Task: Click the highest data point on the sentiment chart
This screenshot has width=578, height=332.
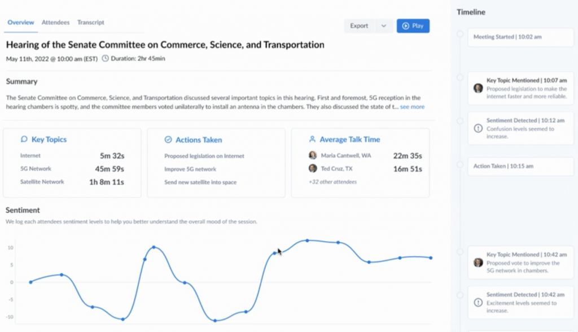Action: (307, 241)
